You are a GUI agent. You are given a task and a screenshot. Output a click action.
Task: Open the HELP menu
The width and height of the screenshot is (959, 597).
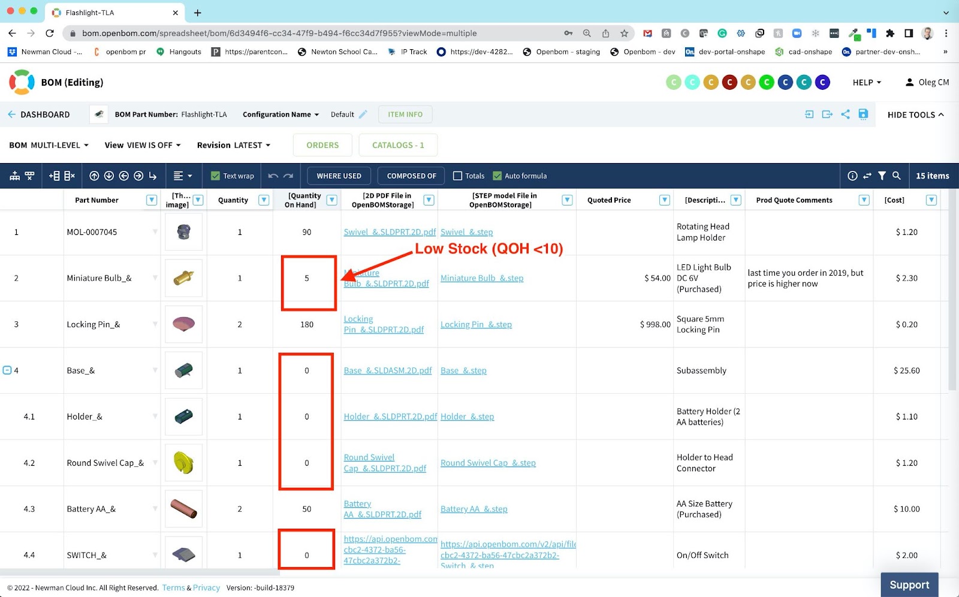867,82
